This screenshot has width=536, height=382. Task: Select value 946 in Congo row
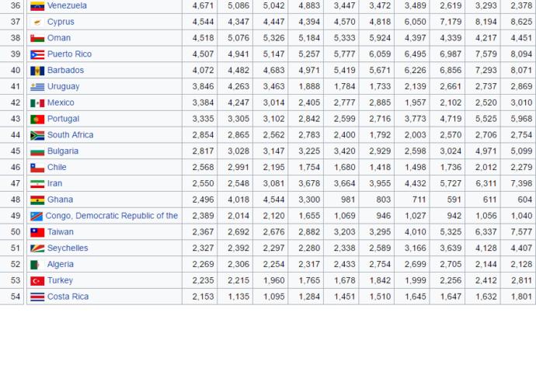[384, 216]
